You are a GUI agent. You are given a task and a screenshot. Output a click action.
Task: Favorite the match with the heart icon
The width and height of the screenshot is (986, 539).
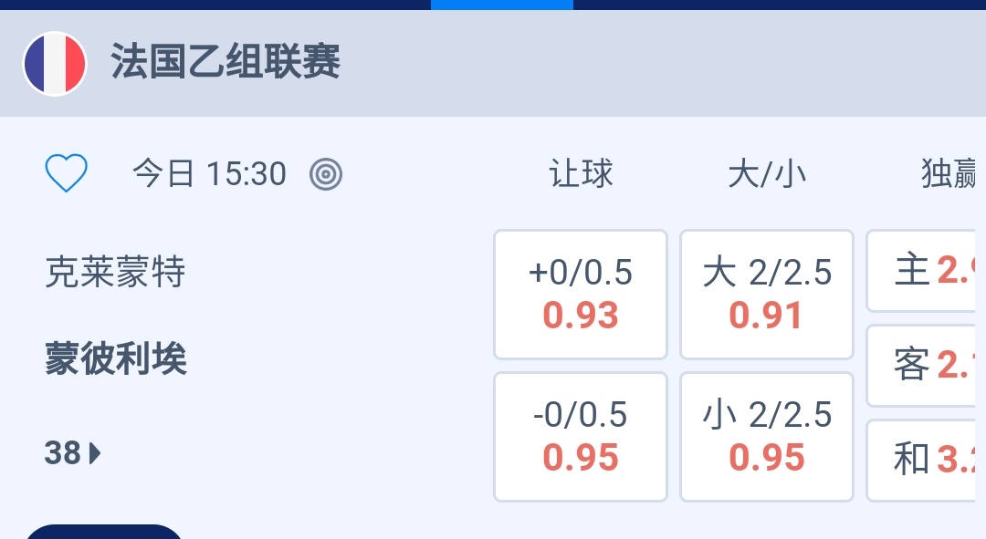point(67,173)
